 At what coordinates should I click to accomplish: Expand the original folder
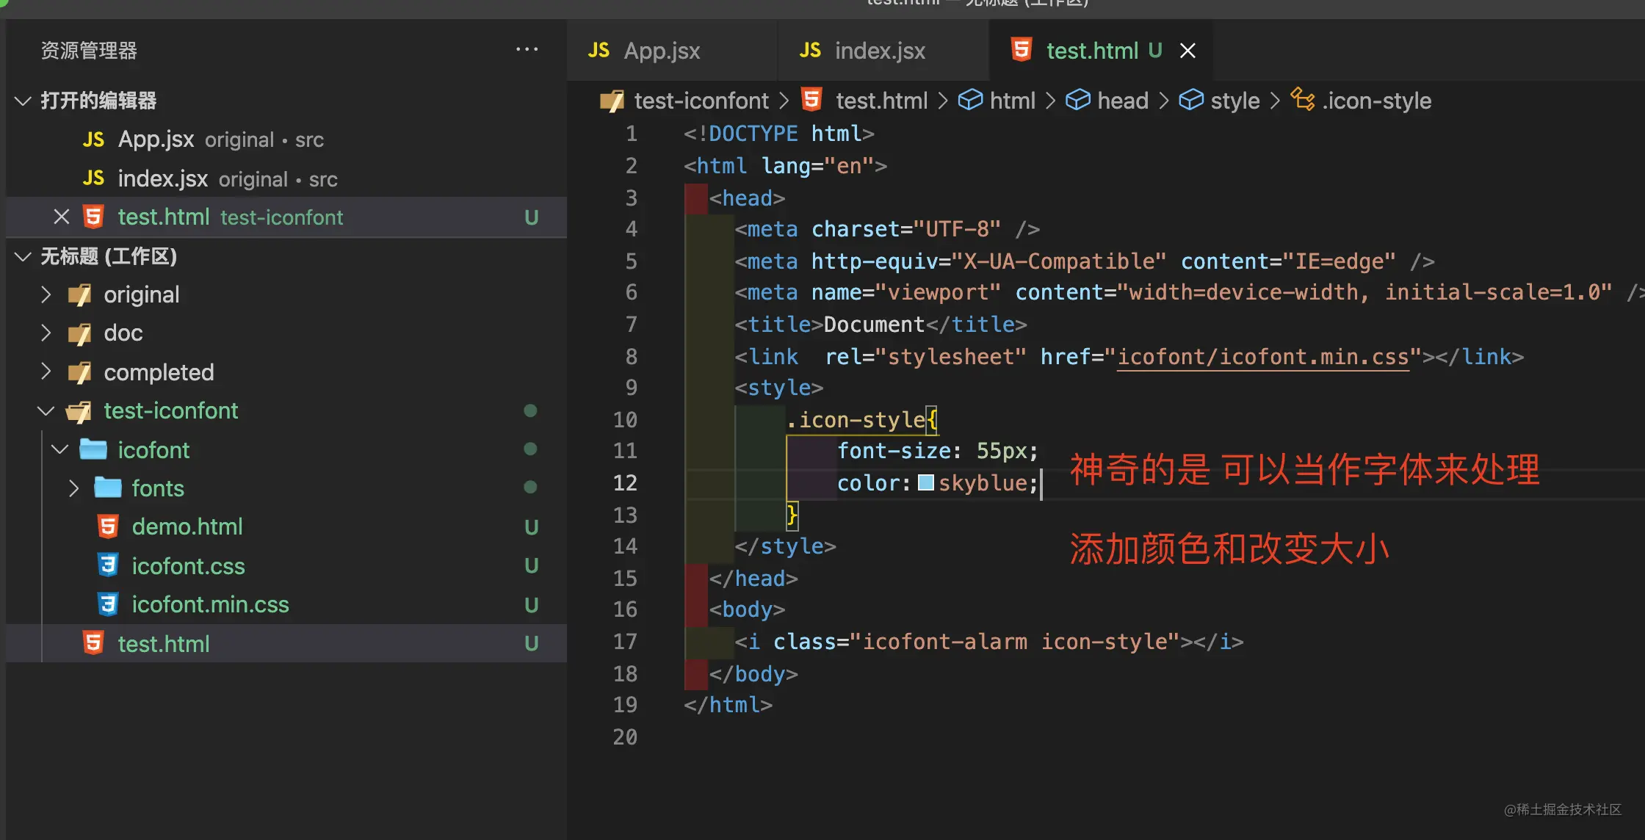46,294
